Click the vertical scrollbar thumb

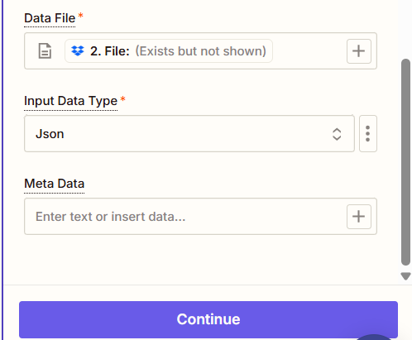pos(405,162)
